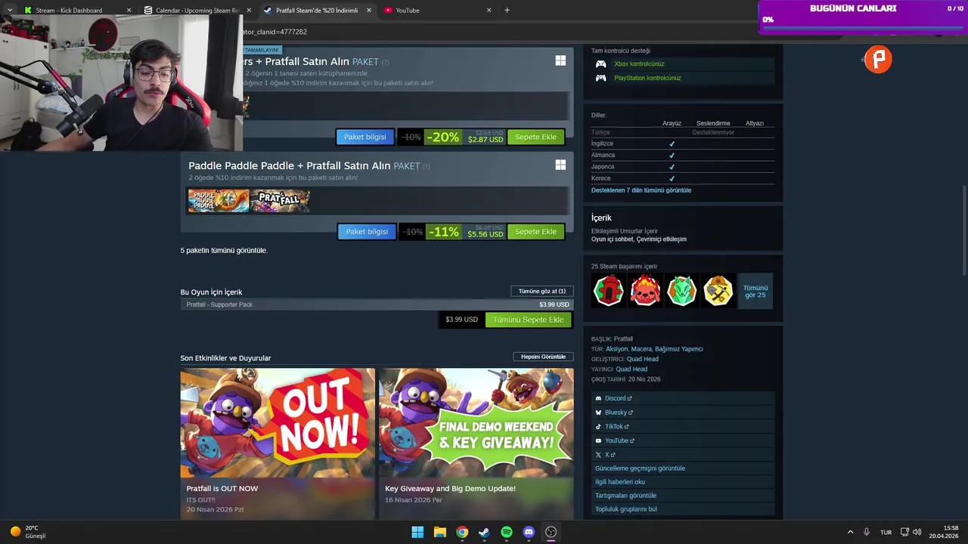968x544 pixels.
Task: Open a new browser tab
Action: coord(507,11)
